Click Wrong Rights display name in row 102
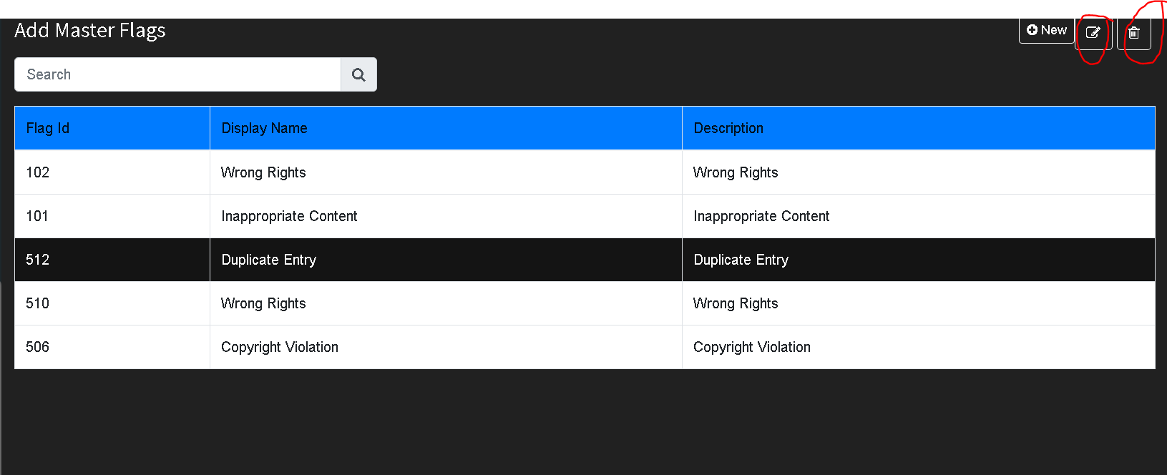This screenshot has width=1167, height=475. click(x=263, y=172)
